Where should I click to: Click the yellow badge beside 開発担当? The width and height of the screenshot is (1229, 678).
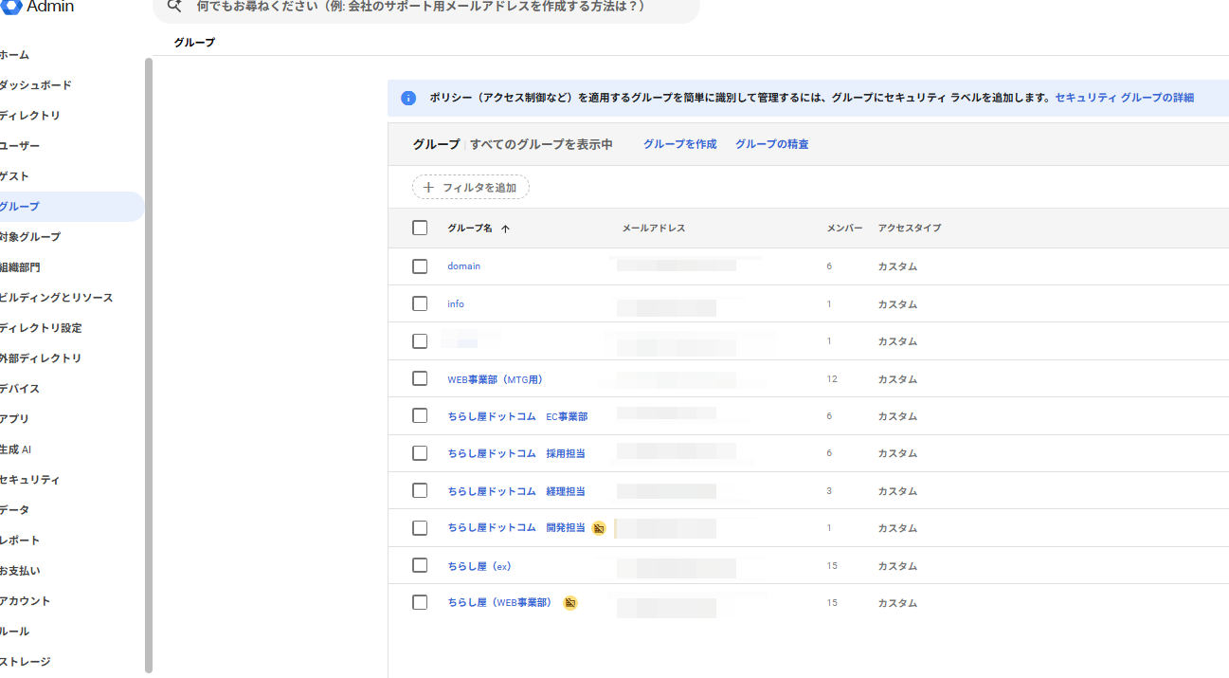pyautogui.click(x=599, y=528)
